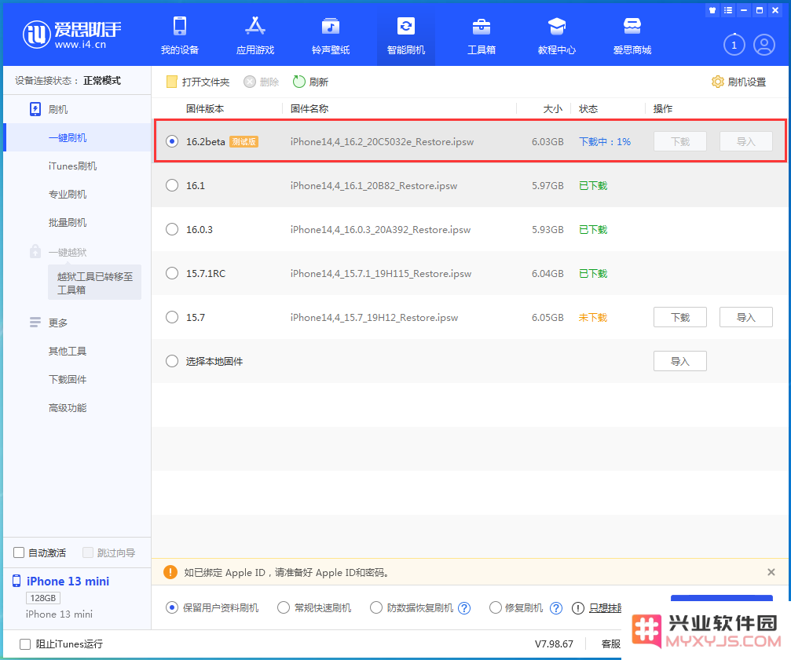Image resolution: width=791 pixels, height=660 pixels.
Task: Open 我的设备 device tab
Action: pos(180,35)
